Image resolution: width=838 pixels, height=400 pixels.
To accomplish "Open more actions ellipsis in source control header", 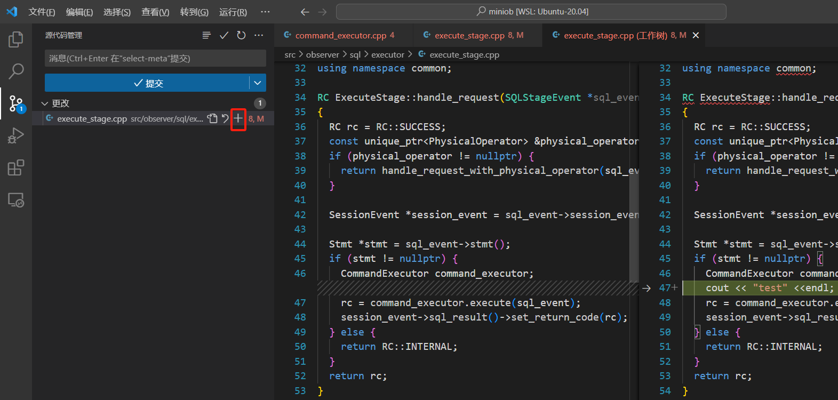I will (259, 35).
